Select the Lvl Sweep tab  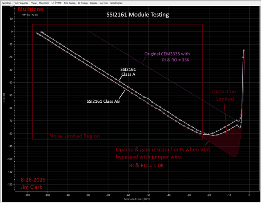(56, 3)
